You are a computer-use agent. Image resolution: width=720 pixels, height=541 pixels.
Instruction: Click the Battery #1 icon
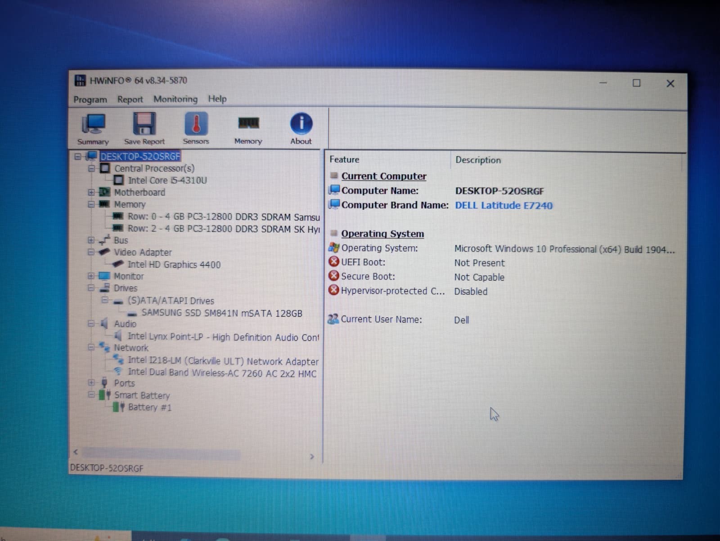(118, 407)
